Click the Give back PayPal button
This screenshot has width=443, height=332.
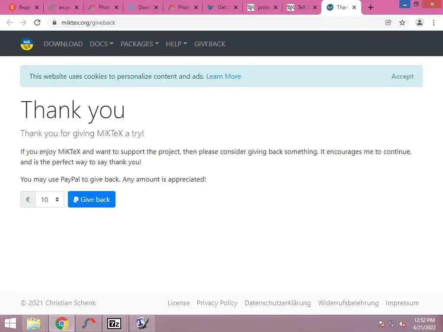92,199
